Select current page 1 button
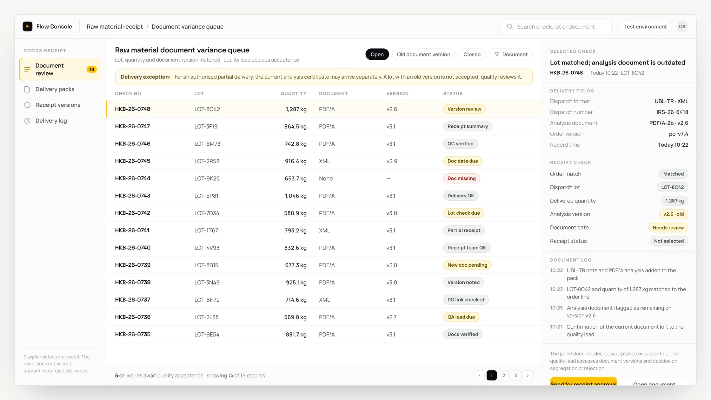Screen dimensions: 711x400 (x=492, y=375)
